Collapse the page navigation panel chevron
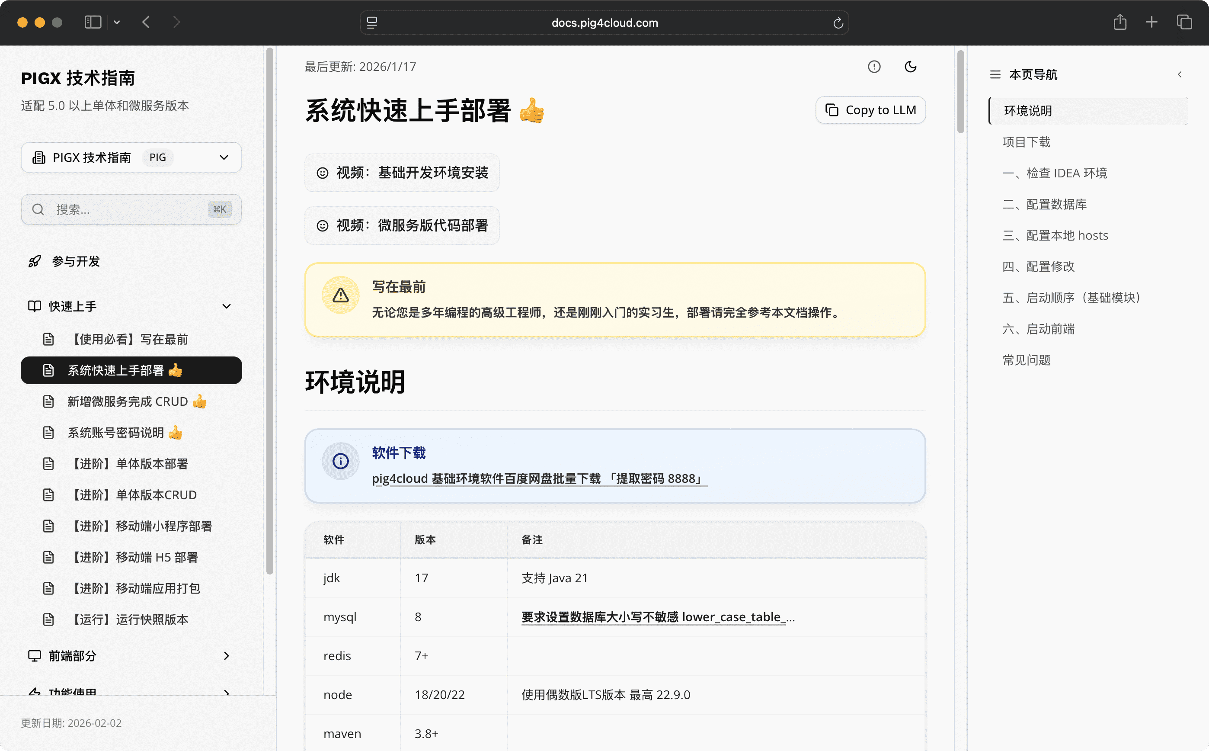The image size is (1209, 751). tap(1179, 74)
